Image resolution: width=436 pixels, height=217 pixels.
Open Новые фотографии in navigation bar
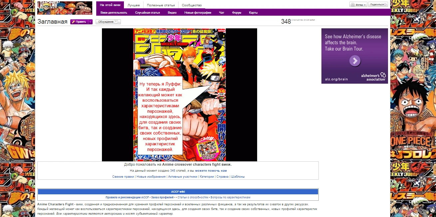point(198,13)
